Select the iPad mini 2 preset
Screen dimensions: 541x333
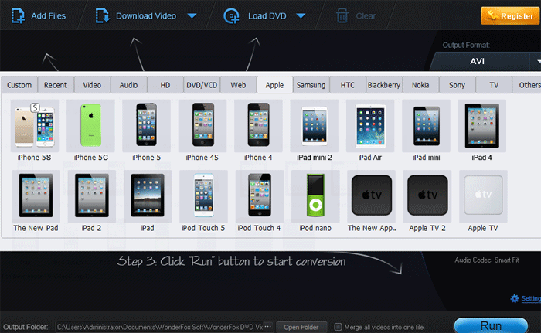click(315, 126)
